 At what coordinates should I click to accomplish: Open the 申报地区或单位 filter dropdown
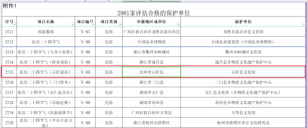click(x=178, y=25)
